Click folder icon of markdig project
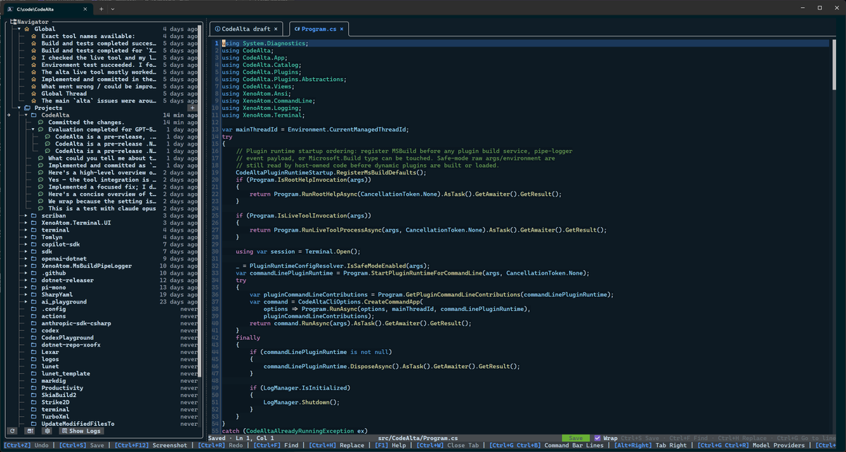Screen dimensions: 846x452 pyautogui.click(x=33, y=380)
